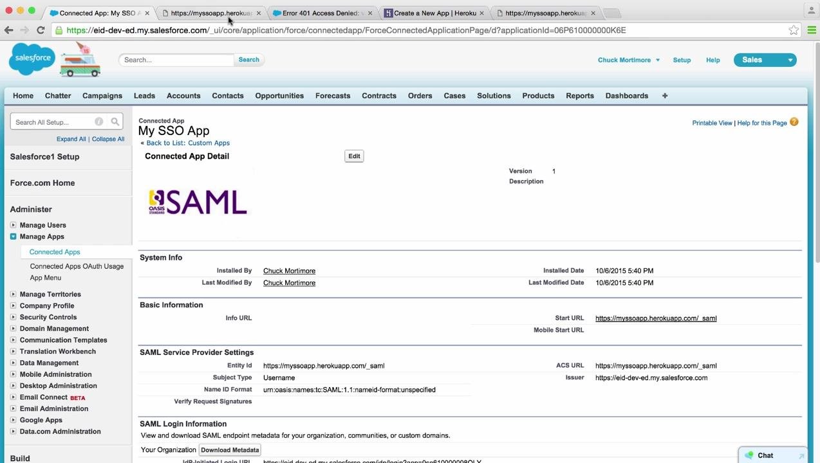Screen dimensions: 820x463
Task: Bookmark the page with the star icon
Action: pyautogui.click(x=794, y=30)
